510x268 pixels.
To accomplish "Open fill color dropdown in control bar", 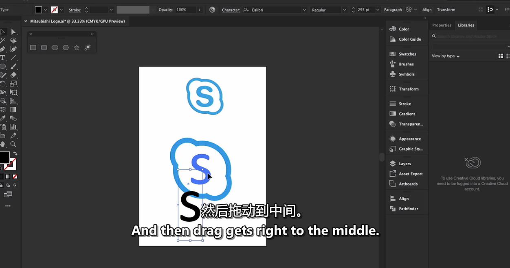I will (x=45, y=10).
